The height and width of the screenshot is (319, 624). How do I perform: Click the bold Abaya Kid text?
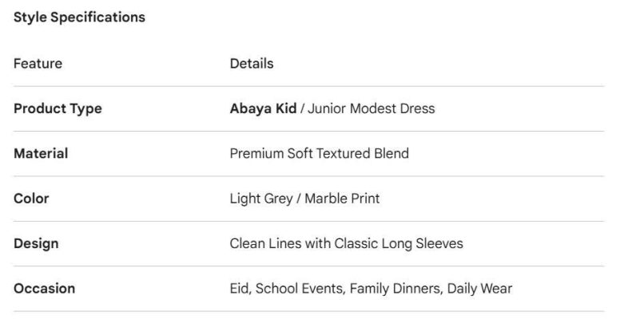[263, 108]
